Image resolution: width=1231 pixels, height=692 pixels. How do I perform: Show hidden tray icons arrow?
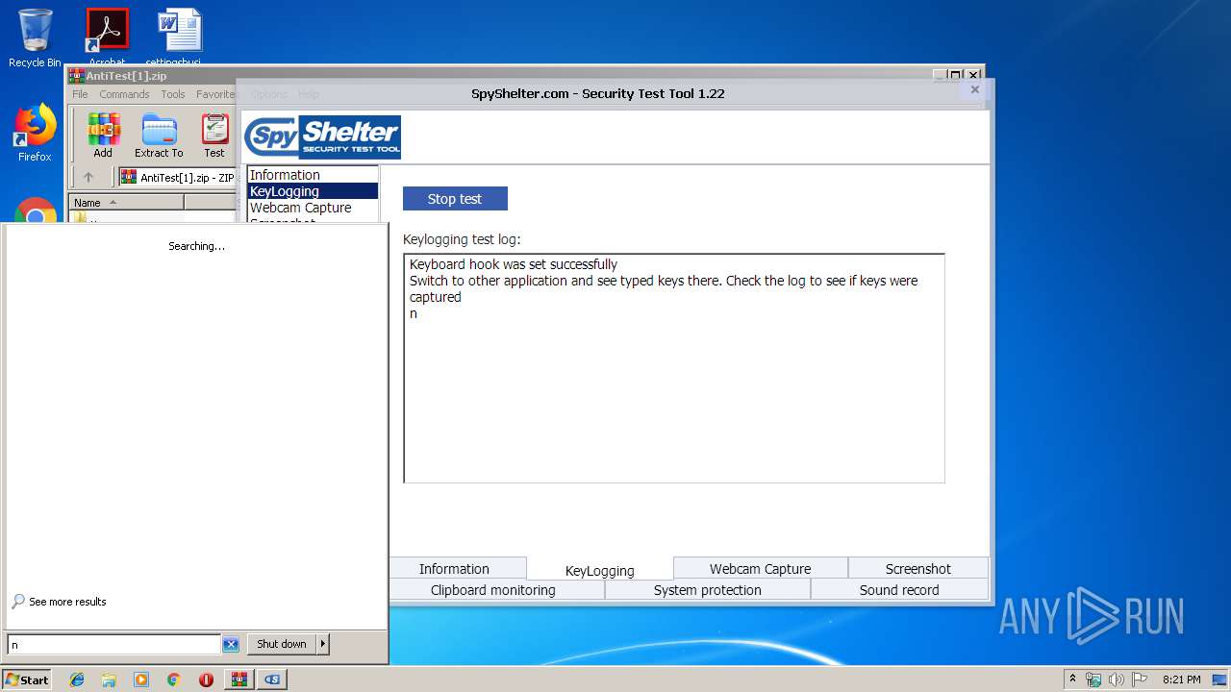(1073, 680)
